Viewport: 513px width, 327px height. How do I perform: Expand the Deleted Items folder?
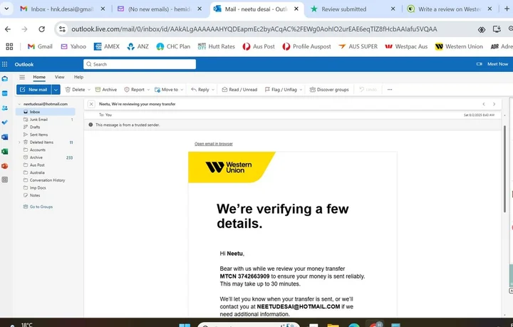[19, 142]
